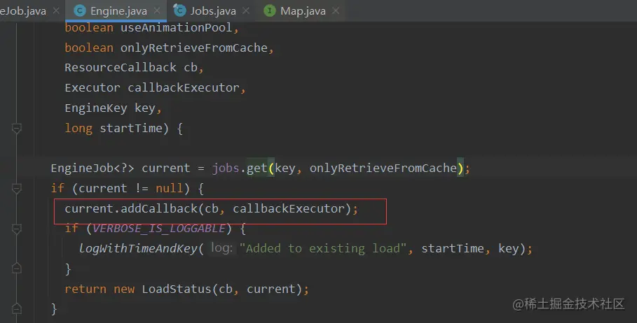
Task: Close the eJob.java tab
Action: click(x=57, y=11)
